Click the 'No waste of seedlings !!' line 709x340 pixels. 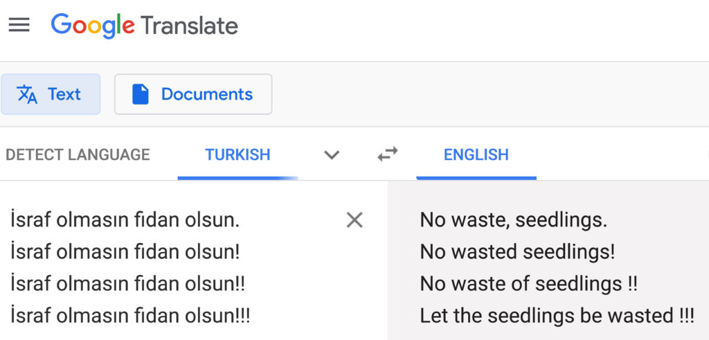pyautogui.click(x=529, y=283)
